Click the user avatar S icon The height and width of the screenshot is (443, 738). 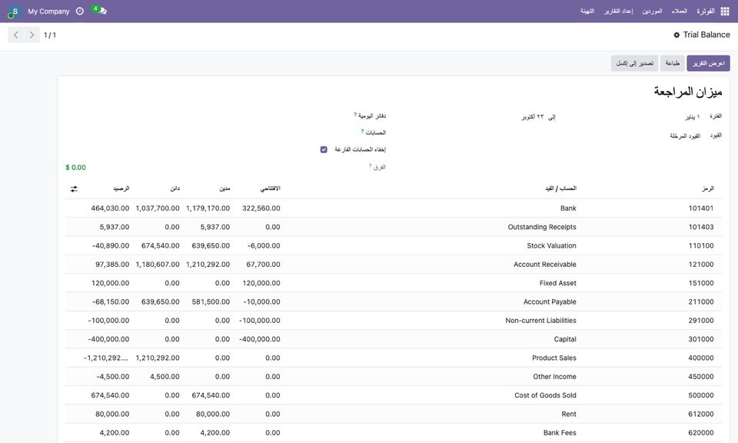click(x=14, y=12)
